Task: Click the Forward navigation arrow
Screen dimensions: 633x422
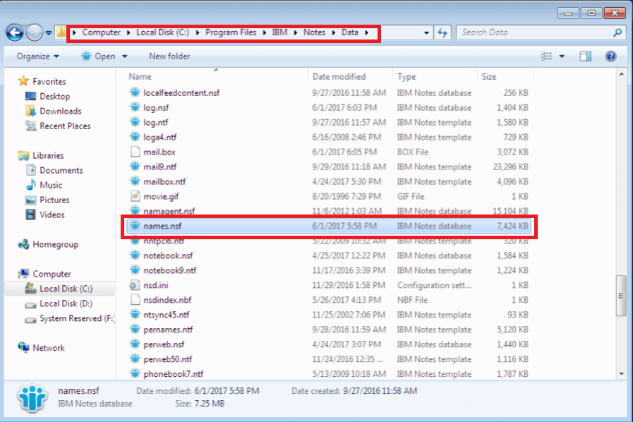Action: coord(35,32)
